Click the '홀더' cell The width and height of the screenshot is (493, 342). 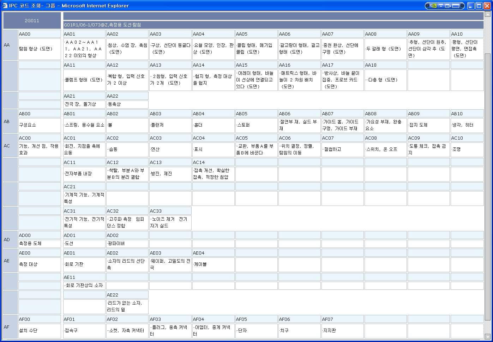point(213,125)
